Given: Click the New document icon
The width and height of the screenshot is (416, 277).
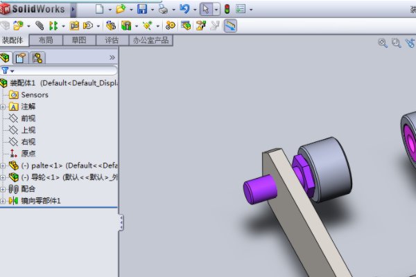Looking at the screenshot, I should pyautogui.click(x=99, y=9).
